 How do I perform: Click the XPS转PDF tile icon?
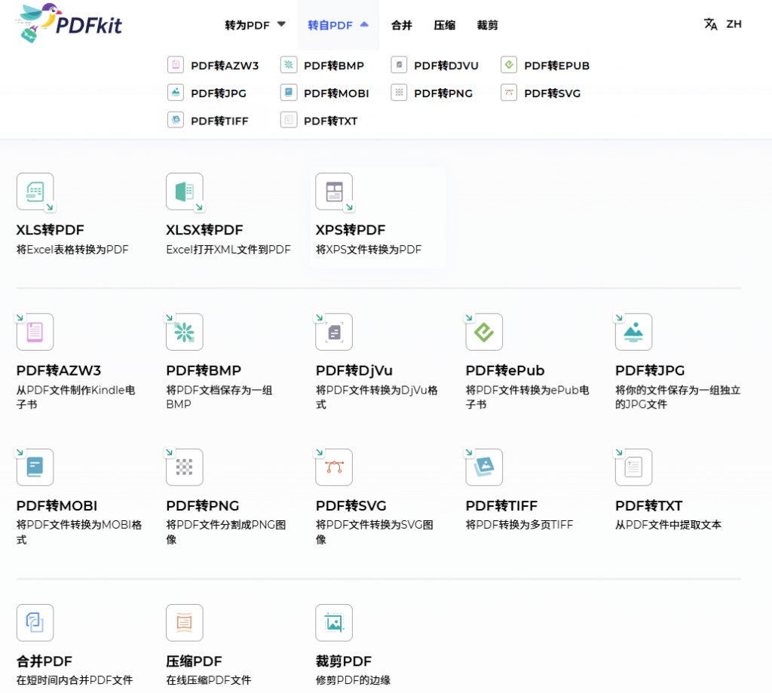pyautogui.click(x=334, y=192)
